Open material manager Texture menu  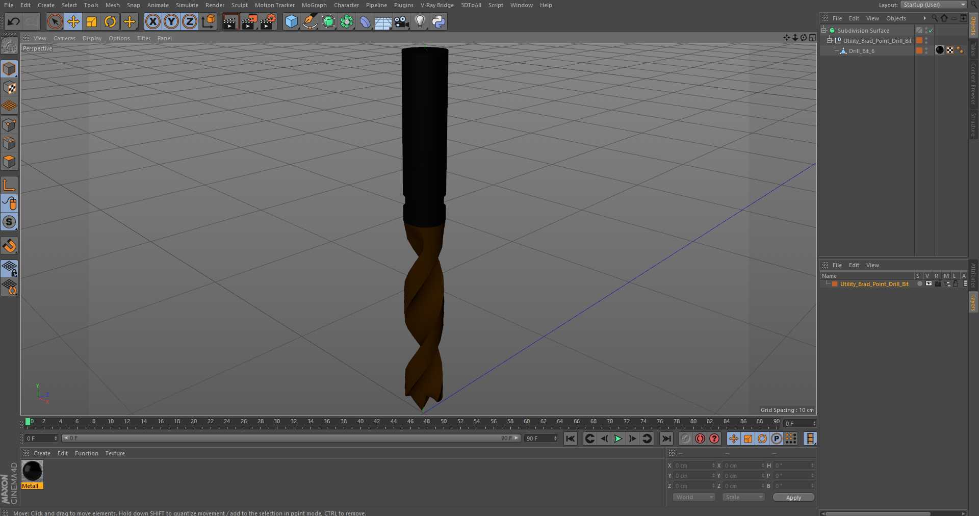[115, 453]
